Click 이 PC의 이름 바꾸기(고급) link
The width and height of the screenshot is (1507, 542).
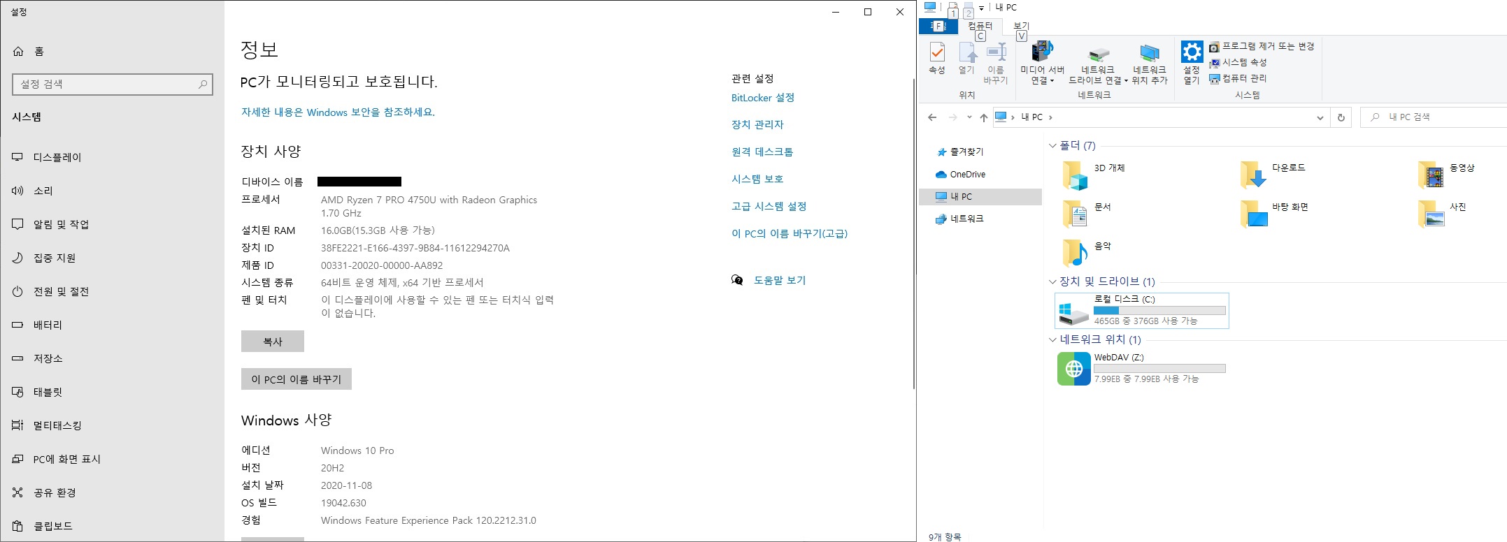[790, 234]
